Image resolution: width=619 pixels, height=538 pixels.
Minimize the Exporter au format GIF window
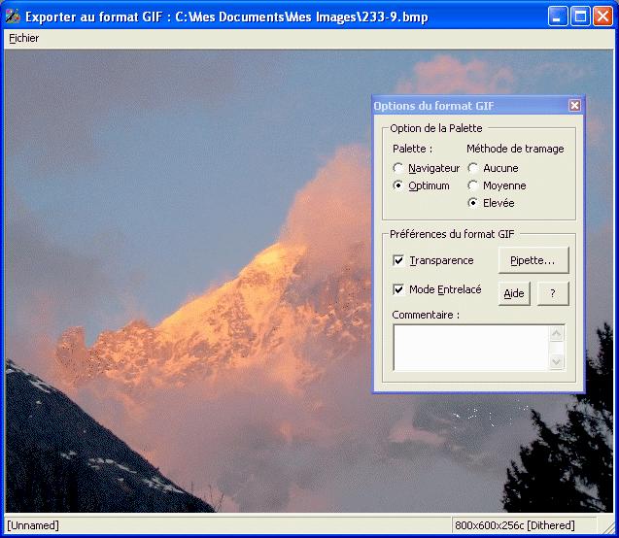coord(557,17)
